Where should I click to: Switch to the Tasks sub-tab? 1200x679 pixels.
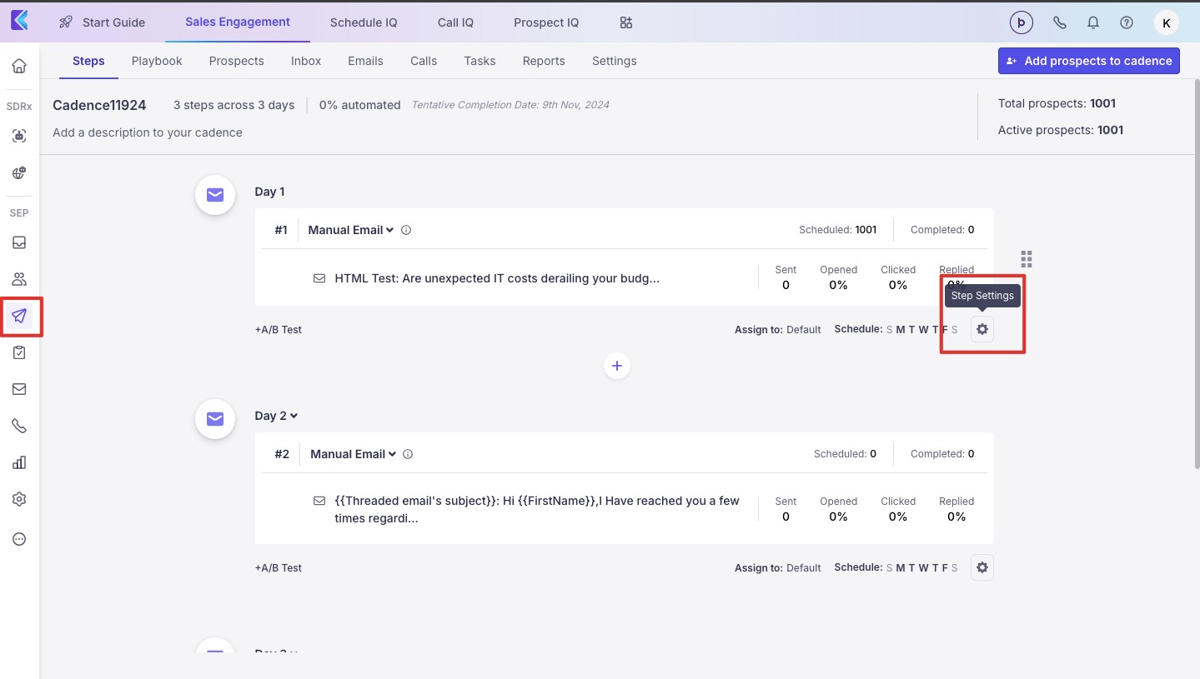tap(479, 61)
